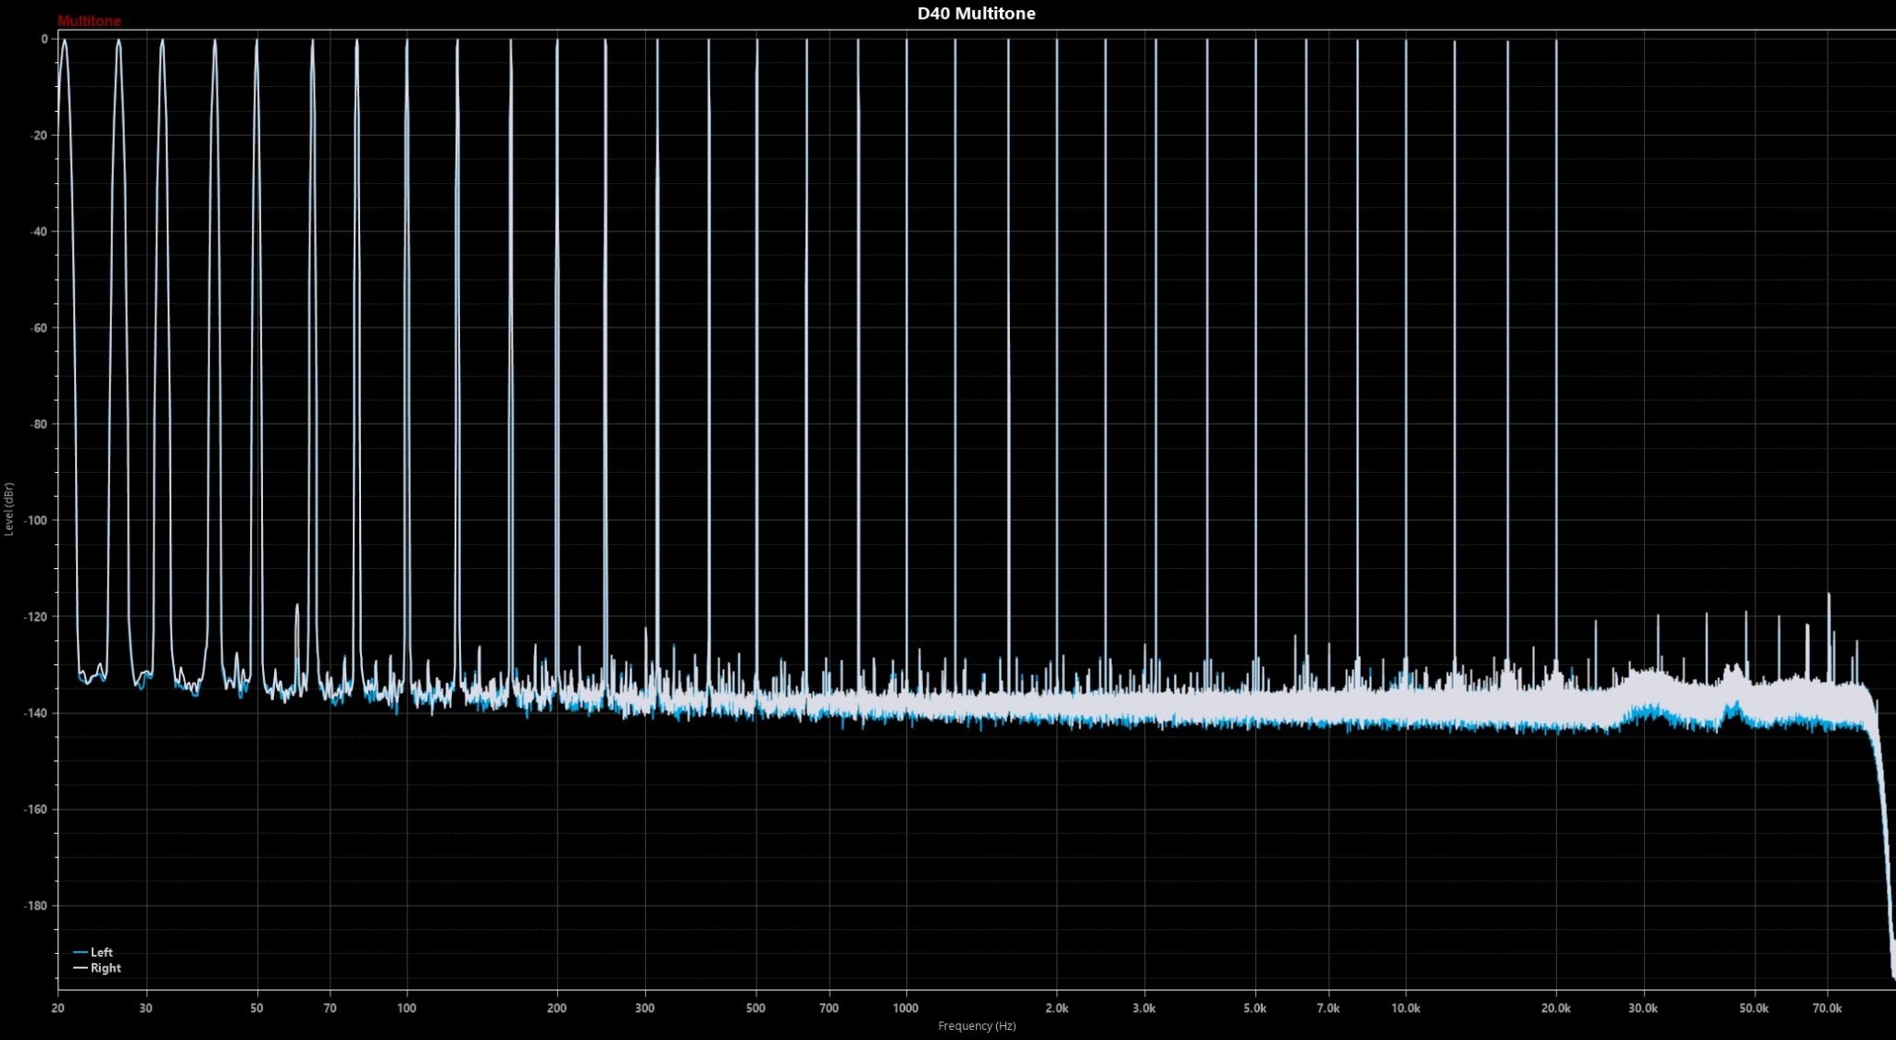Click the 20.0k frequency axis tick label

coord(1555,1009)
